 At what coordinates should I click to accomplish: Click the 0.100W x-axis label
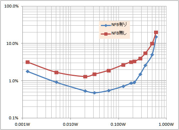pos(118,124)
